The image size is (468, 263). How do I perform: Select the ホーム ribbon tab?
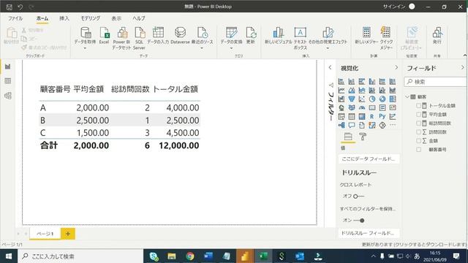42,18
